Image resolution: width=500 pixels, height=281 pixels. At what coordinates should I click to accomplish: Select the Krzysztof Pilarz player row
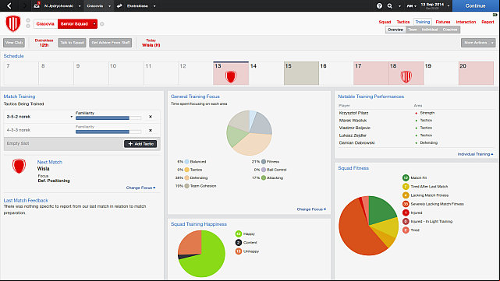coord(416,113)
